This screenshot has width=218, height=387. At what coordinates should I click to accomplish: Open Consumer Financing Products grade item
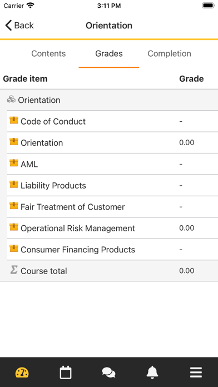pyautogui.click(x=112, y=250)
